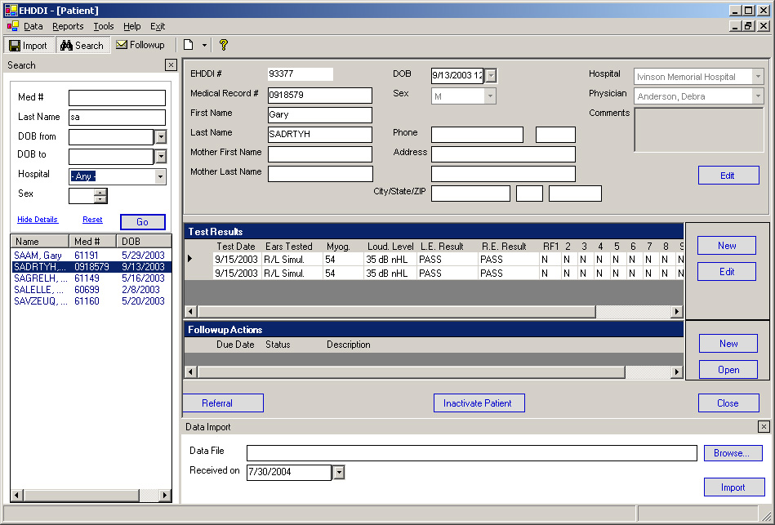
Task: Click the Sex field spinner arrows
Action: tap(100, 196)
